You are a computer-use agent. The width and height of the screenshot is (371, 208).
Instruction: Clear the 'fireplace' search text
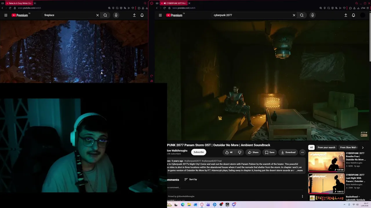pos(97,15)
